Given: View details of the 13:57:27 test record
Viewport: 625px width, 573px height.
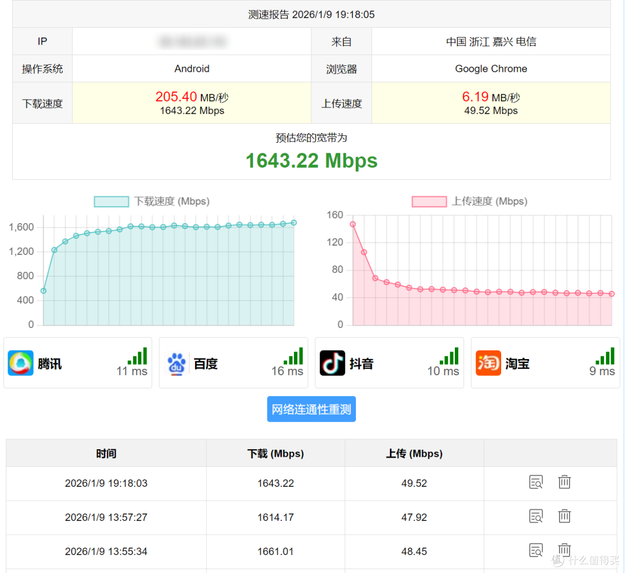Looking at the screenshot, I should pyautogui.click(x=536, y=516).
